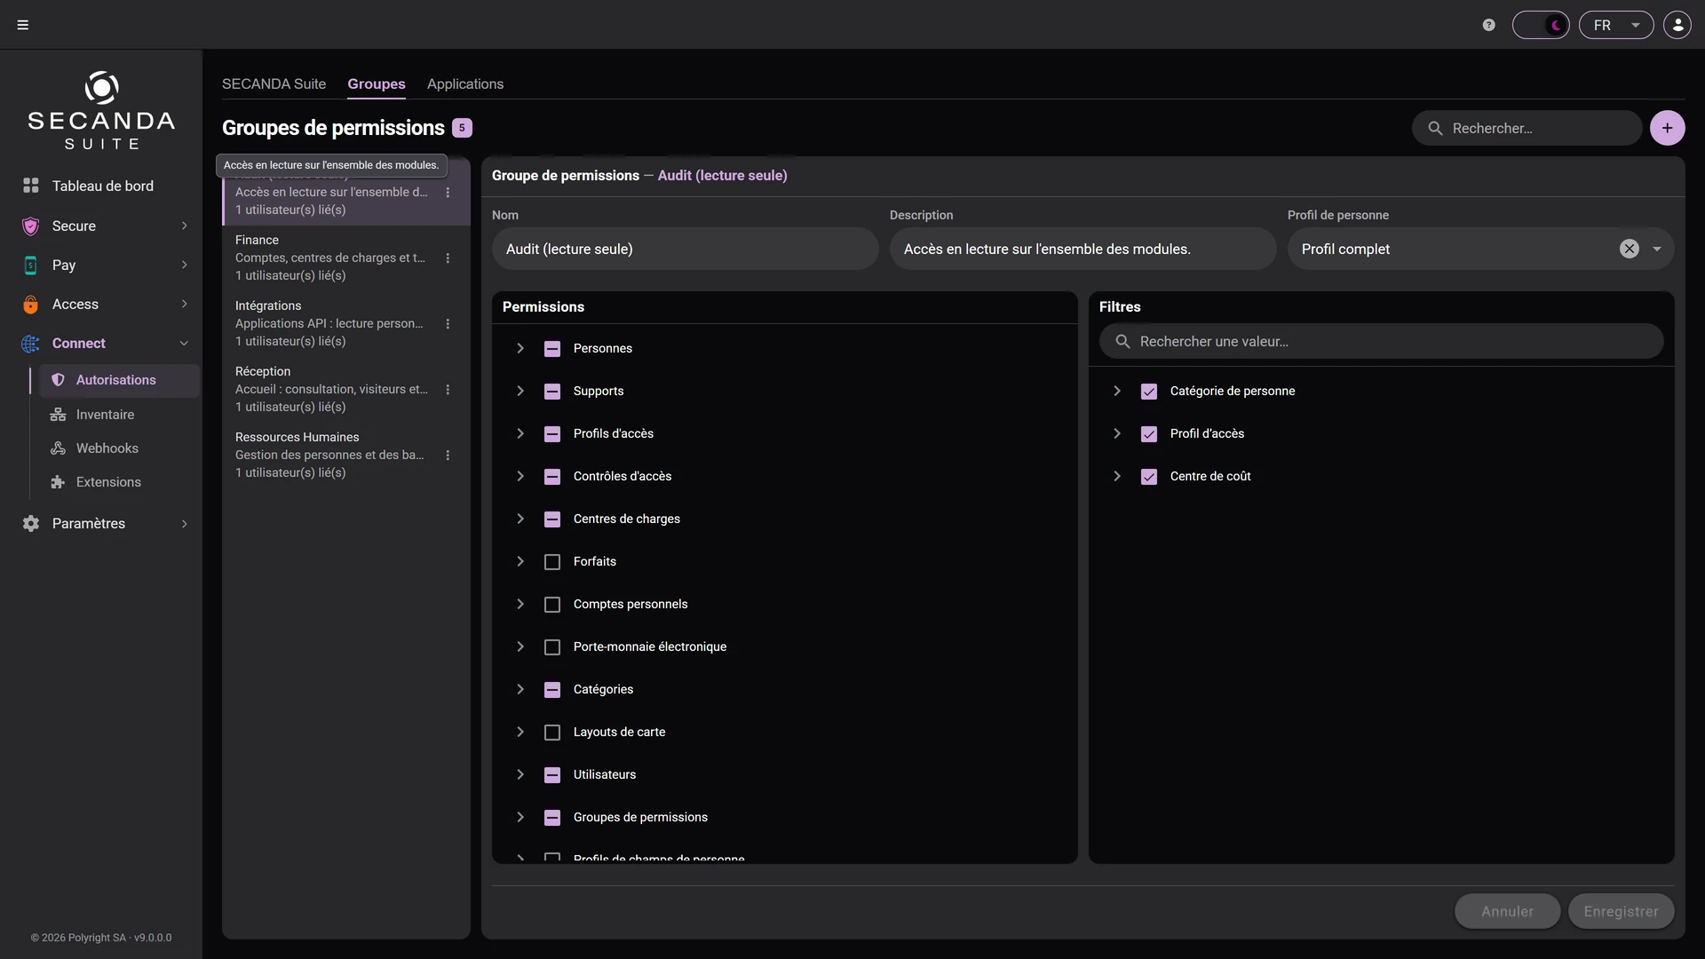Click the plus button to add group
1705x959 pixels.
tap(1667, 128)
